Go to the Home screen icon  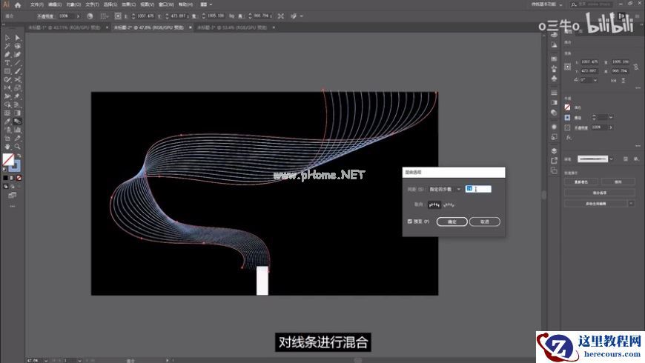pyautogui.click(x=18, y=5)
